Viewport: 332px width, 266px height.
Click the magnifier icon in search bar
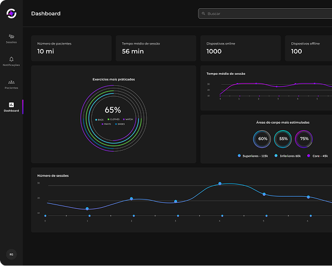(203, 13)
